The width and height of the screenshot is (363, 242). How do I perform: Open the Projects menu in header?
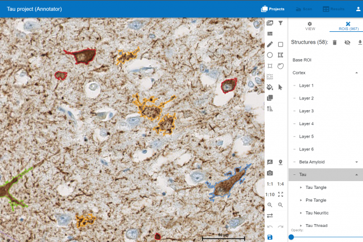[x=273, y=9]
